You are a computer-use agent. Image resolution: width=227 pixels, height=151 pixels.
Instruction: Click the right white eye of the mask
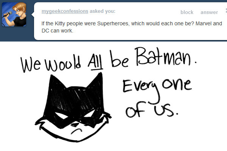90,114
